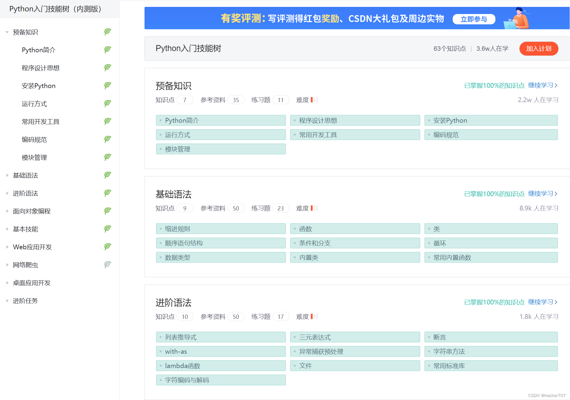Screen dimensions: 570x400
Task: Expand the 基础语法 tree section
Action: [x=7, y=175]
